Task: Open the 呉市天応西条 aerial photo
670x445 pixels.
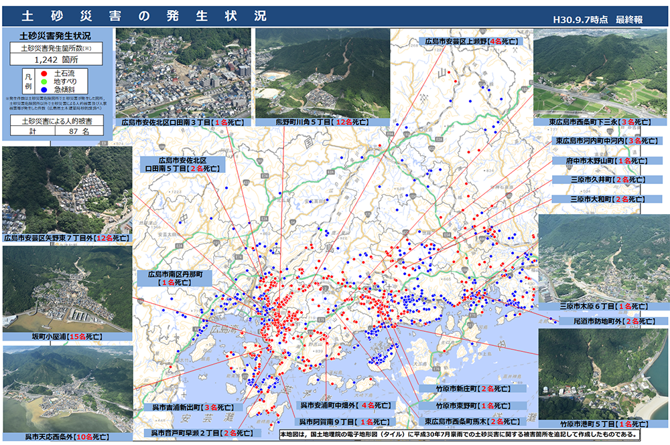Action: pyautogui.click(x=67, y=388)
